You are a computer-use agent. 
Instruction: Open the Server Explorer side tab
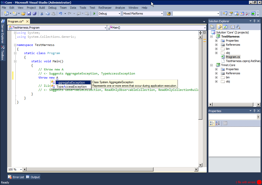[x=3, y=31]
